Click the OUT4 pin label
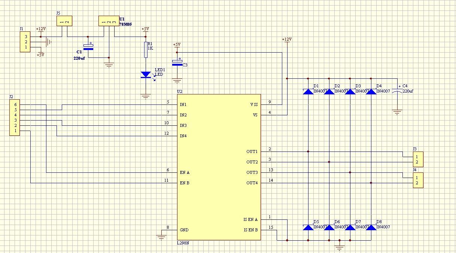456x253 pixels. tap(252, 183)
